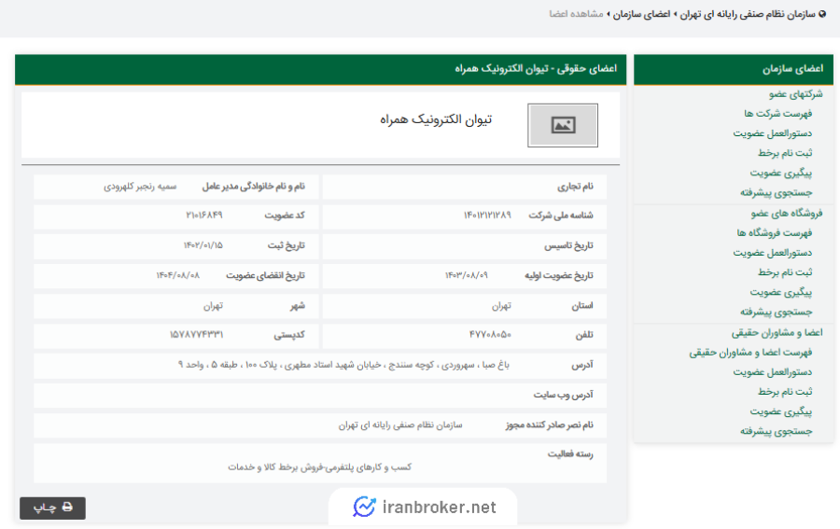The image size is (840, 529).
Task: Open ثبت نام برخط under شرکتهای عضو
Action: [x=785, y=153]
